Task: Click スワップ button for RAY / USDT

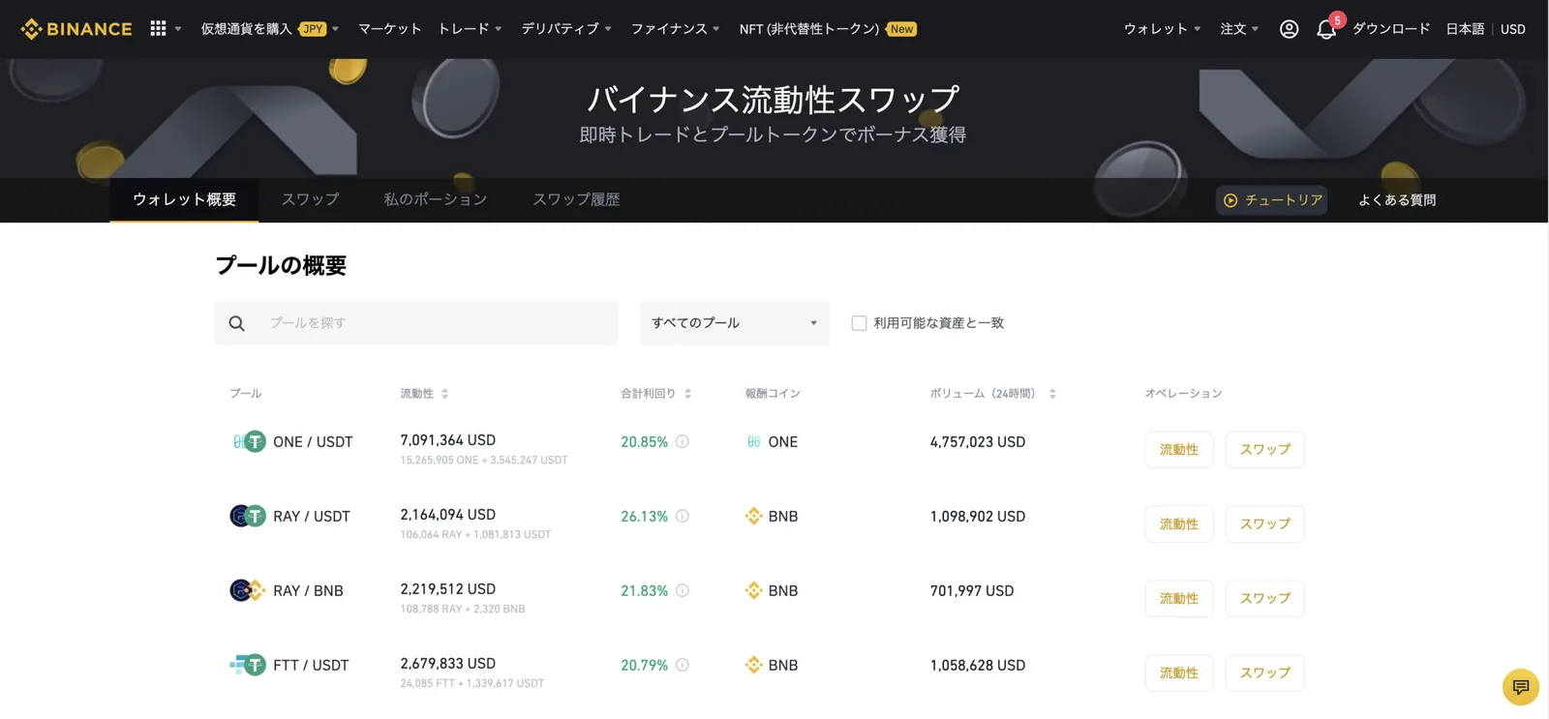Action: tap(1265, 524)
